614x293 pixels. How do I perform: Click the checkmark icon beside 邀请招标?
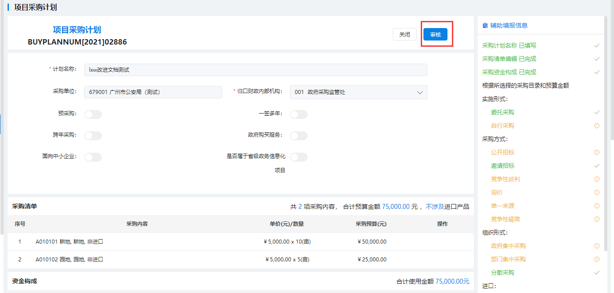[x=597, y=166]
